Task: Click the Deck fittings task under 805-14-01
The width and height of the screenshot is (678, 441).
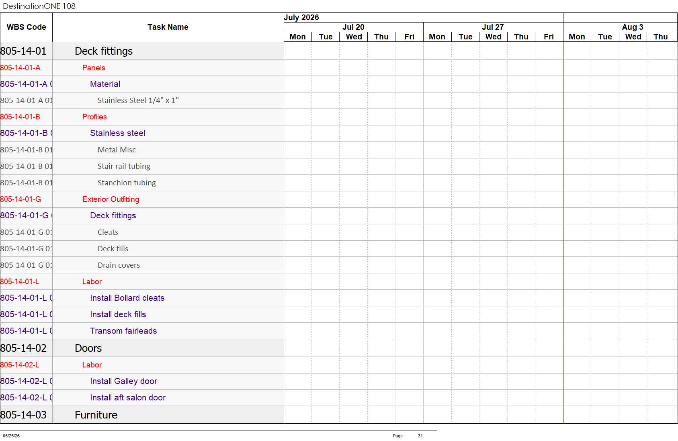Action: point(104,51)
